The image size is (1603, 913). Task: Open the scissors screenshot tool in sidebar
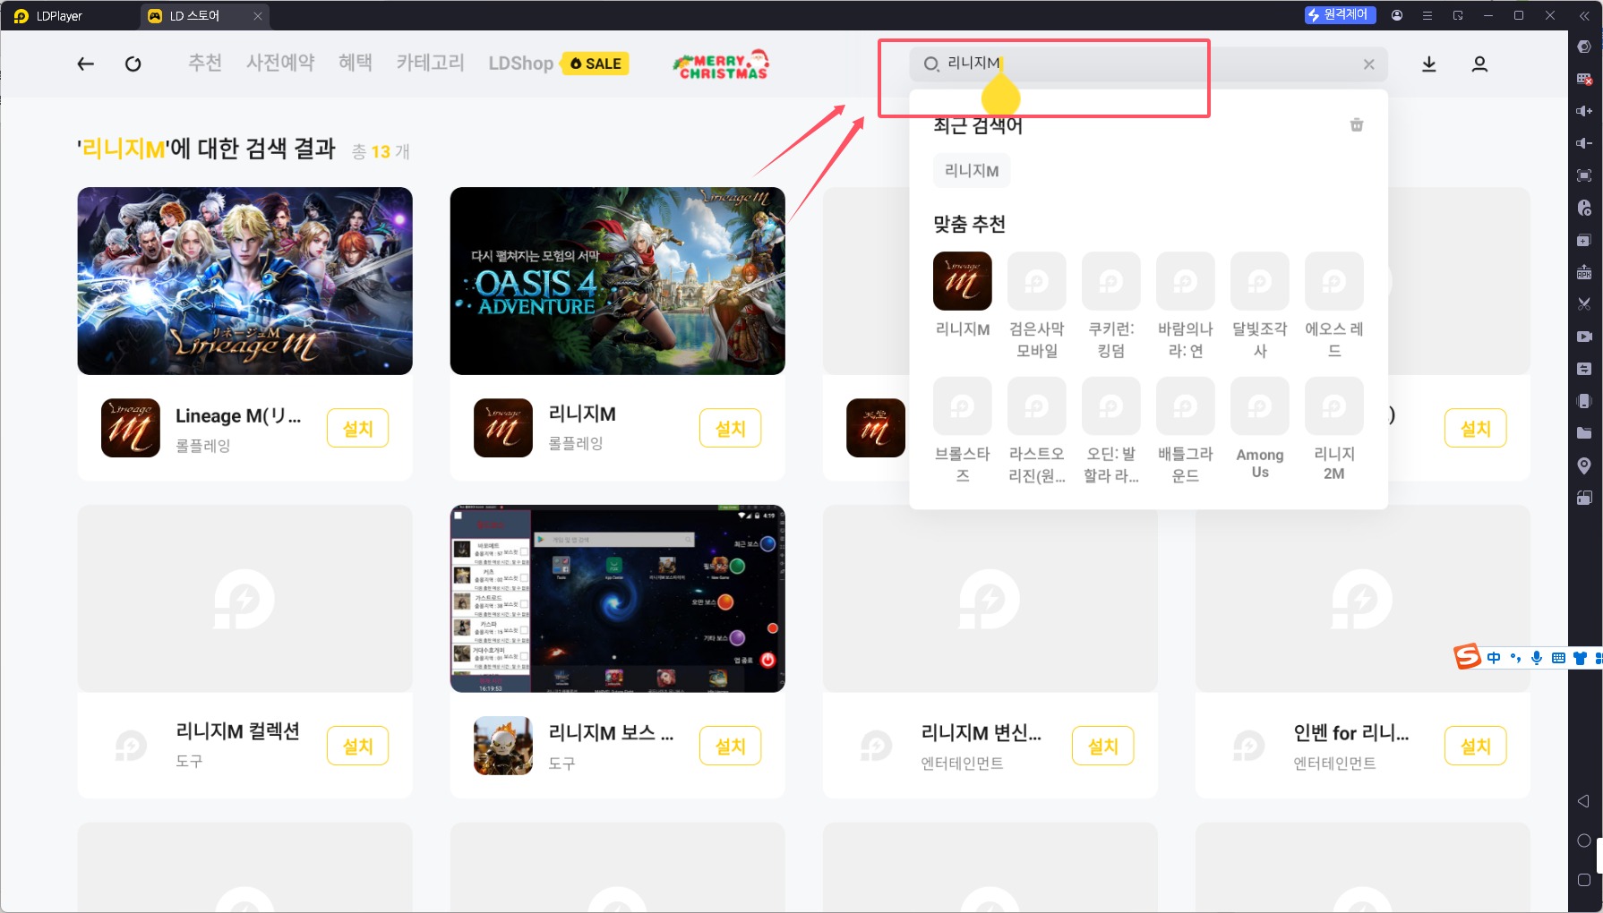(1584, 304)
